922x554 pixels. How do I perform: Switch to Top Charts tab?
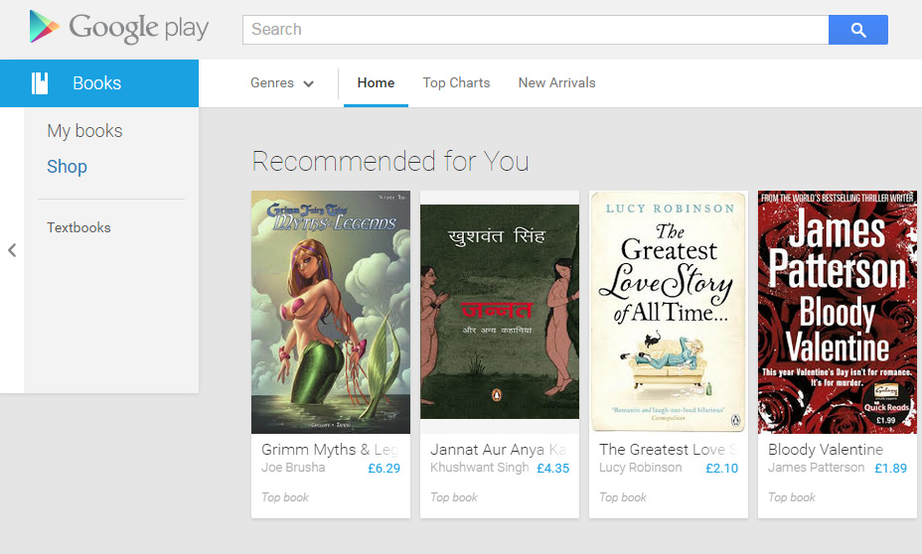click(x=456, y=83)
